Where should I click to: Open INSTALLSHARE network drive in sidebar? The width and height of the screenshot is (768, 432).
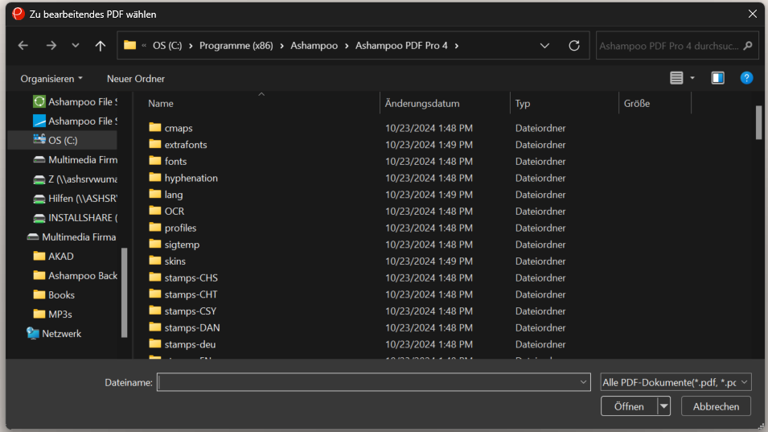pyautogui.click(x=75, y=217)
